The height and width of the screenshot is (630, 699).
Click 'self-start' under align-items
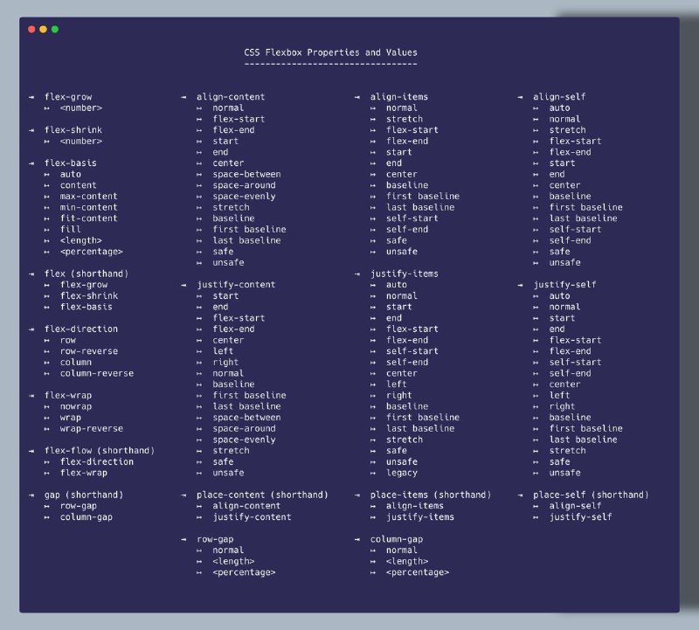coord(412,218)
